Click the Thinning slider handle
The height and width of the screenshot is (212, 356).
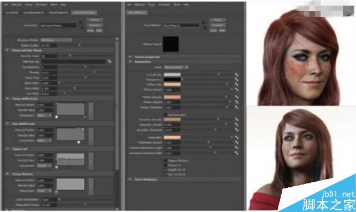94,72
